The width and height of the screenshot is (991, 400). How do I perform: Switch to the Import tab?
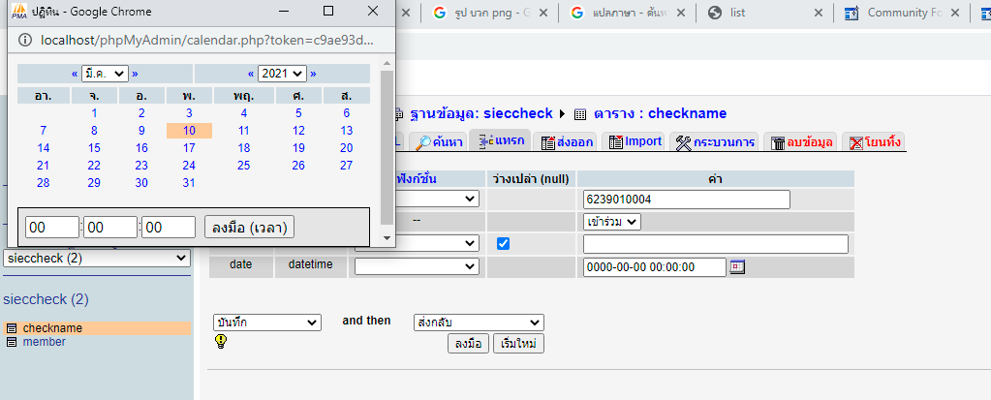pyautogui.click(x=635, y=141)
